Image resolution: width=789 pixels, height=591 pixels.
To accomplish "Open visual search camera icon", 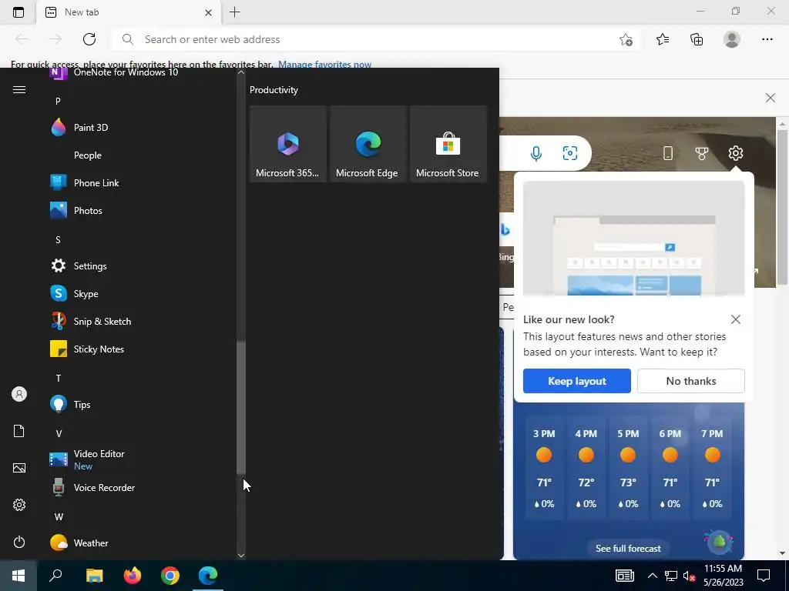I will pyautogui.click(x=569, y=153).
